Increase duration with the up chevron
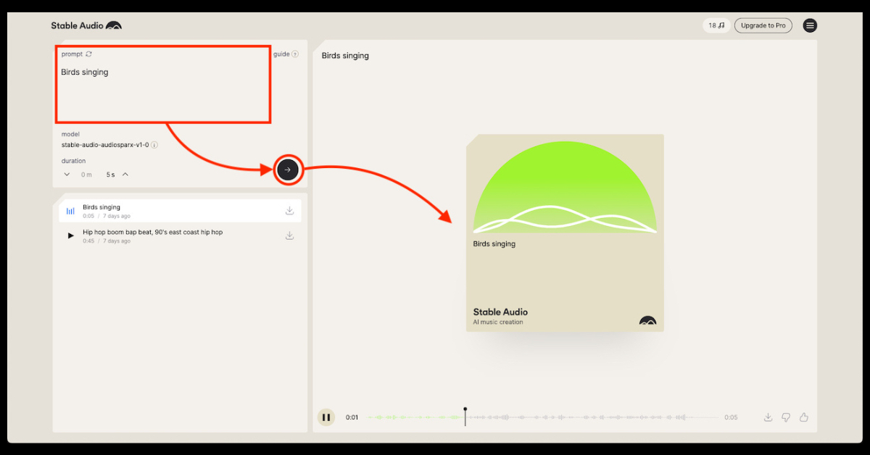Image resolution: width=870 pixels, height=455 pixels. click(125, 174)
